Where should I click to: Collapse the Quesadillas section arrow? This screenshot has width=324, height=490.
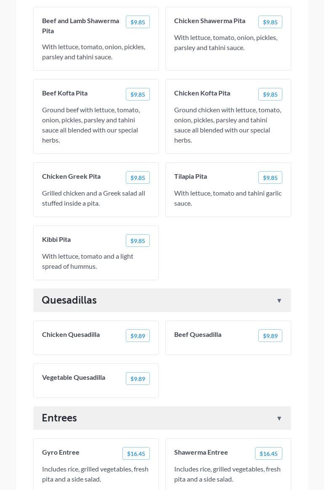coord(279,300)
